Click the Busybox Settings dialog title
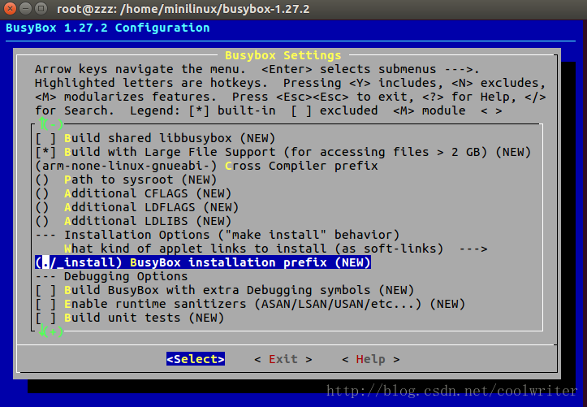The width and height of the screenshot is (587, 407). coord(283,55)
